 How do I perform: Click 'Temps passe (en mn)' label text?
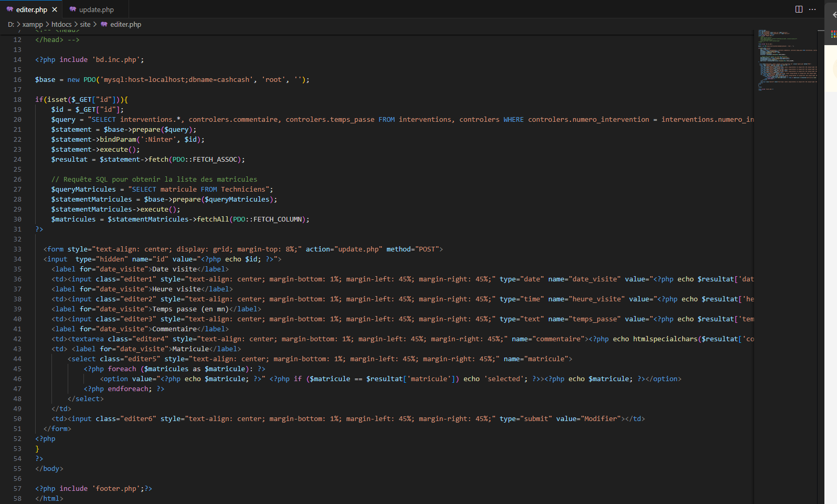pyautogui.click(x=190, y=309)
